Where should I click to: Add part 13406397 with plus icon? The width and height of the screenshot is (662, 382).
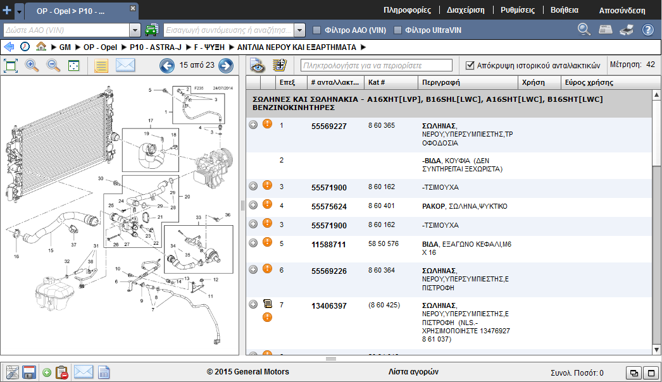click(x=253, y=304)
